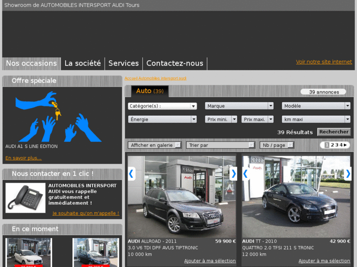Click the 10 000 km mileage
The height and width of the screenshot is (267, 357).
140,254
